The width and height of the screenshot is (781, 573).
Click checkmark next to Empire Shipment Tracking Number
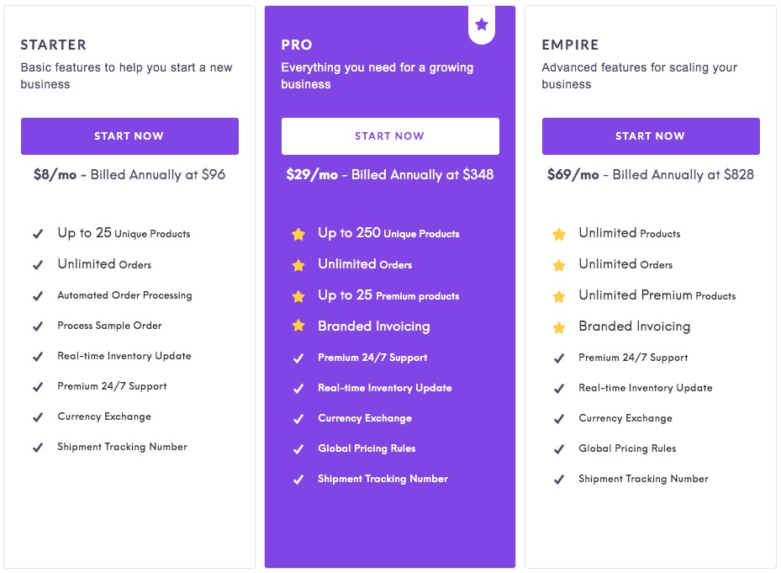[559, 480]
